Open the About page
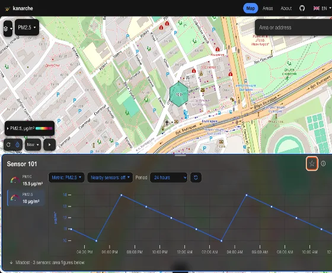Image resolution: width=332 pixels, height=273 pixels. click(286, 8)
